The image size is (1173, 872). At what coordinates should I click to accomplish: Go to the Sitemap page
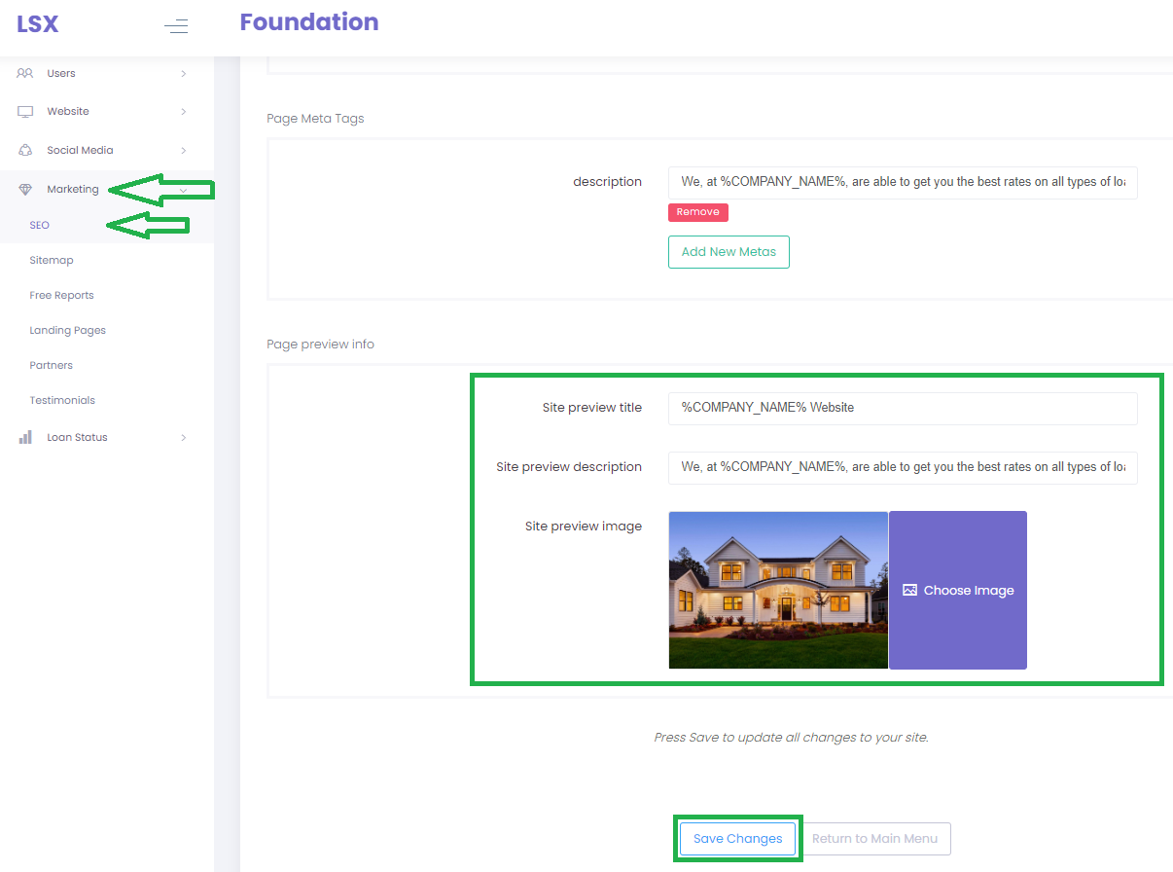pos(52,260)
